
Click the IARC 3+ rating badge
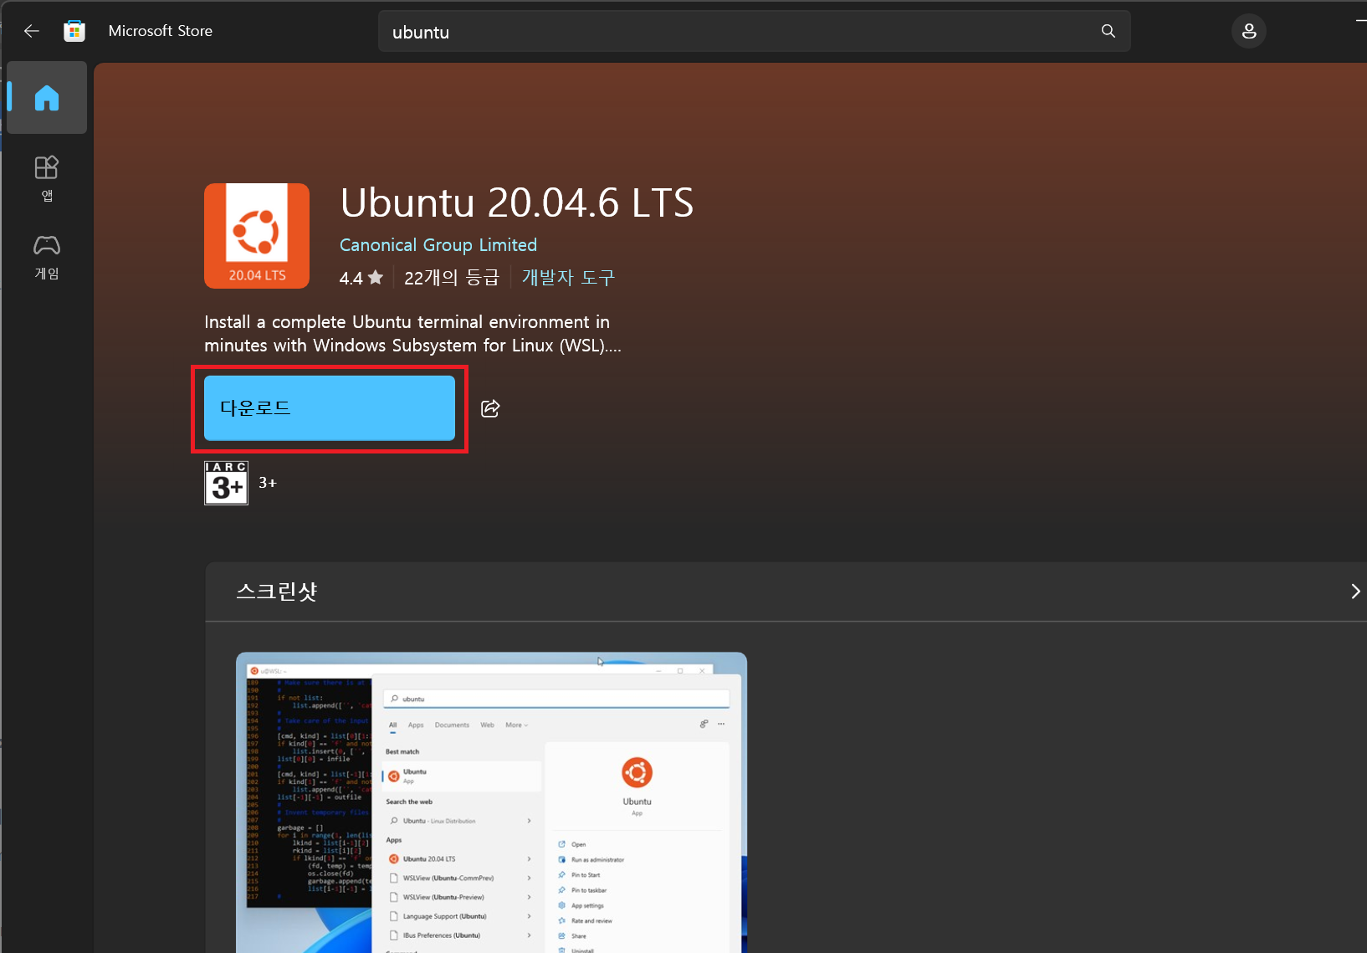pyautogui.click(x=226, y=483)
